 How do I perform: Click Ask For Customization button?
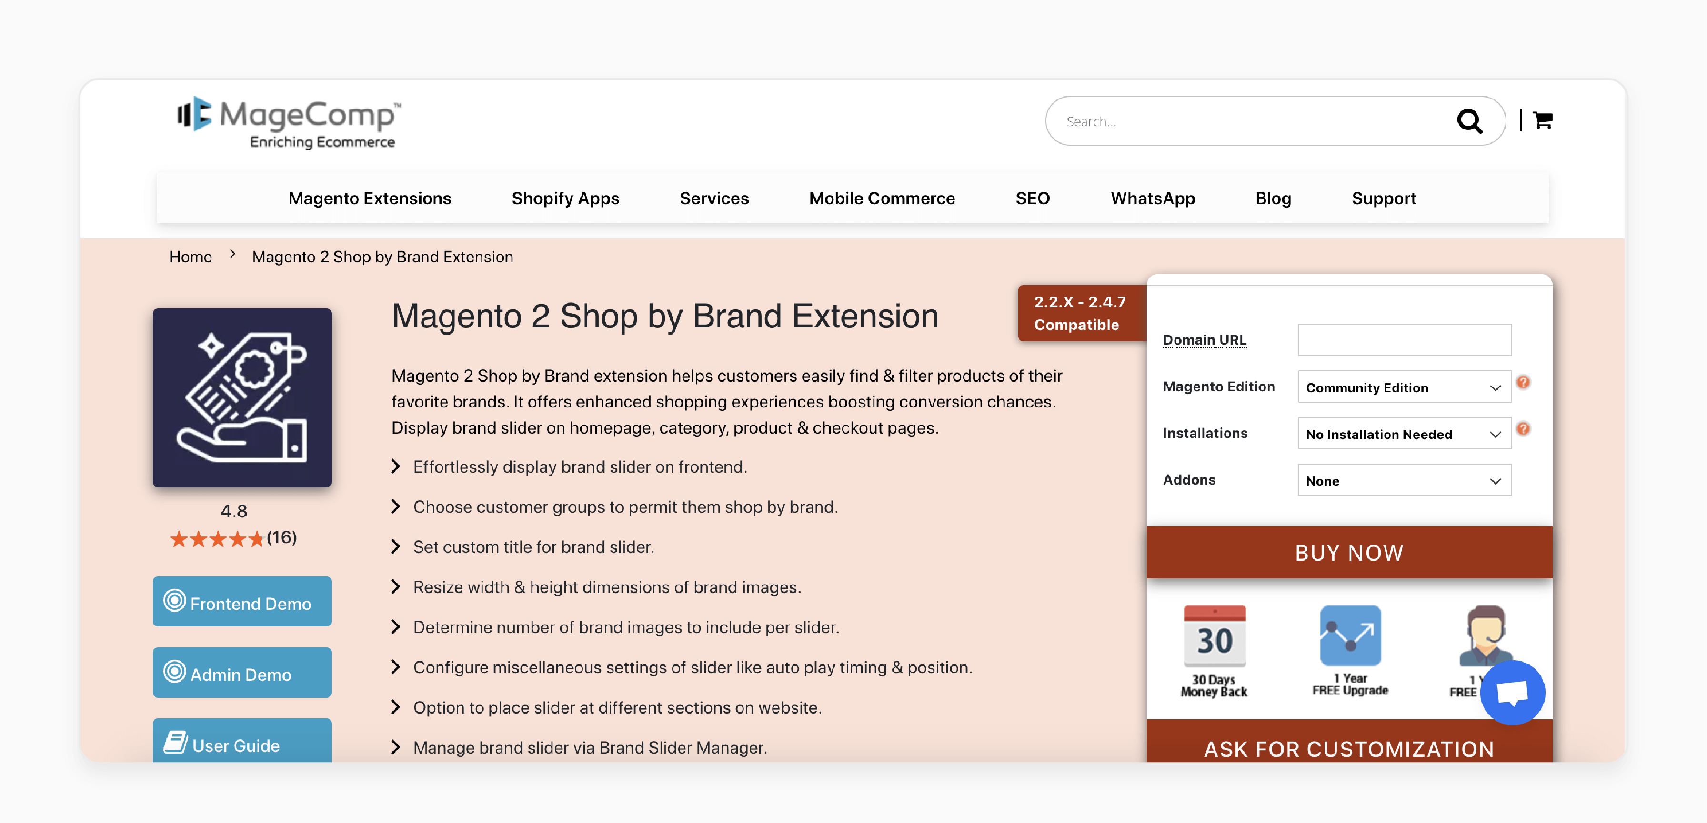(1349, 742)
